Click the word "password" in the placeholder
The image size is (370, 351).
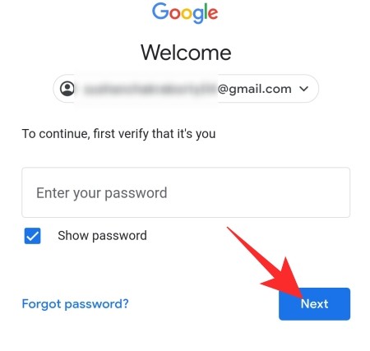[x=136, y=193]
